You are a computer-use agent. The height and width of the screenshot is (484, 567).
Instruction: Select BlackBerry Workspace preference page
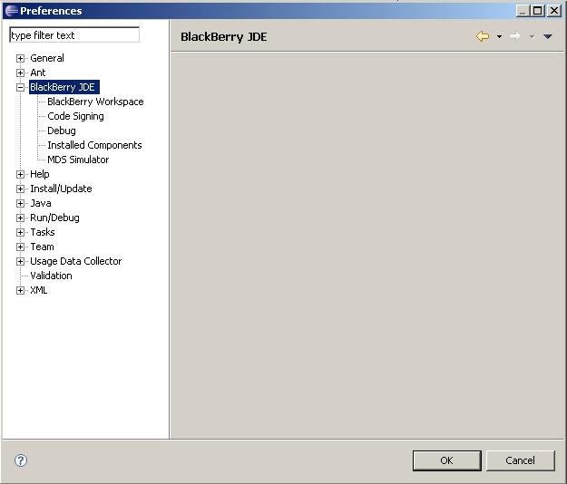(x=95, y=102)
